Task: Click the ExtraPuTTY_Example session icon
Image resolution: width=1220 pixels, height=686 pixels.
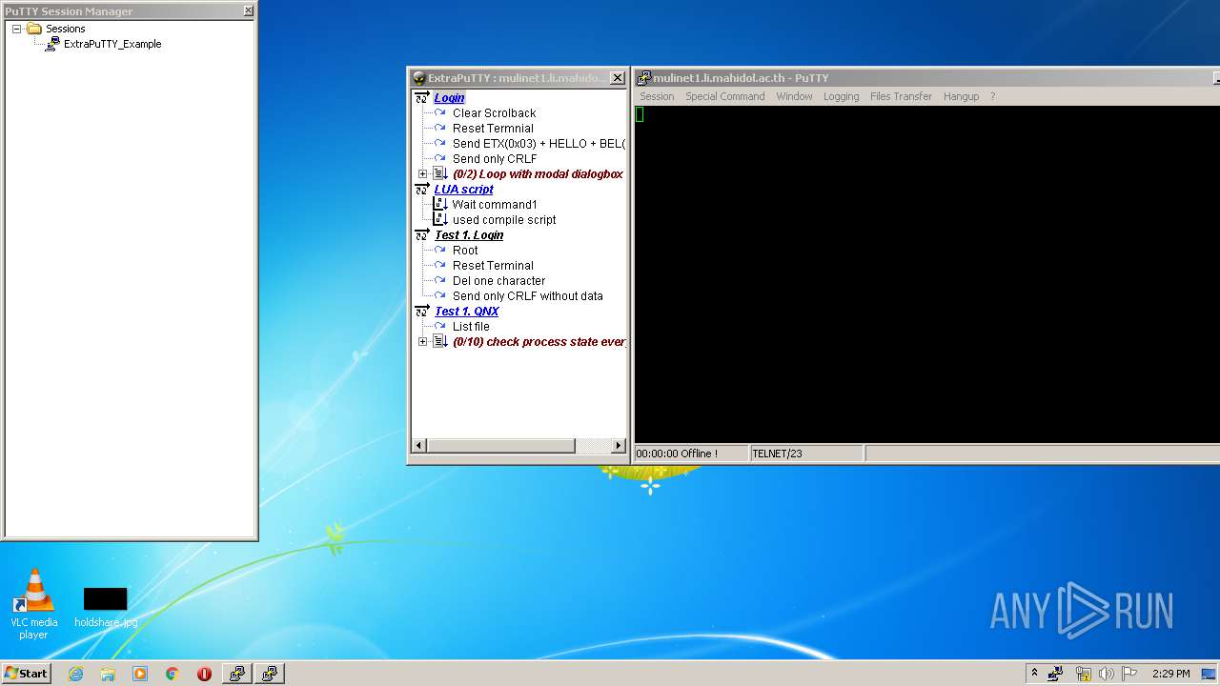Action: pyautogui.click(x=52, y=44)
